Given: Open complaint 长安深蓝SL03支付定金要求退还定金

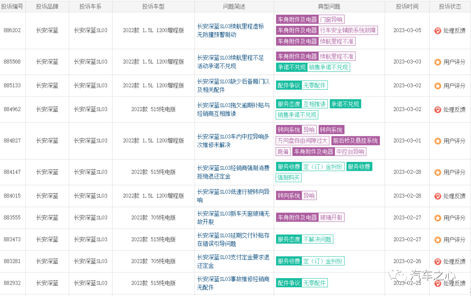Looking at the screenshot, I should [233, 261].
